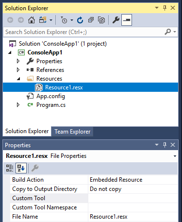Select App.config file
The height and width of the screenshot is (222, 182).
[50, 96]
